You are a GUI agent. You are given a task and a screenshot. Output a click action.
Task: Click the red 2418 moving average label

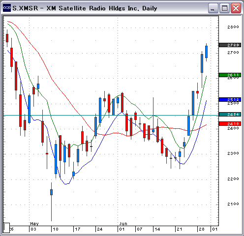(x=230, y=124)
